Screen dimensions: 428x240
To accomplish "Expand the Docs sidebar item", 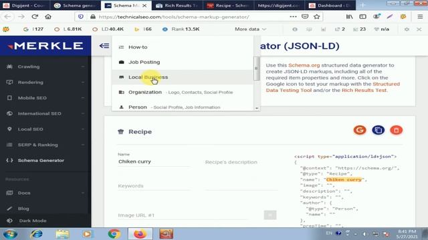I will 45,193.
